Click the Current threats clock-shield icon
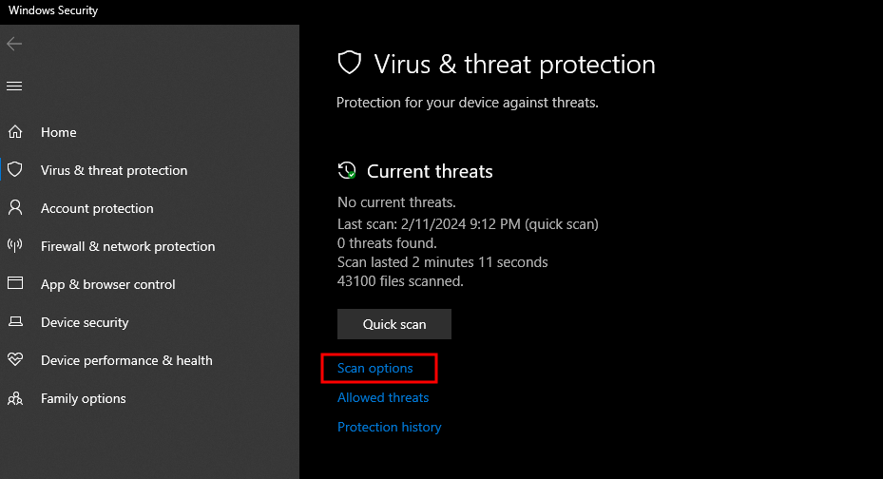Image resolution: width=883 pixels, height=479 pixels. [348, 171]
